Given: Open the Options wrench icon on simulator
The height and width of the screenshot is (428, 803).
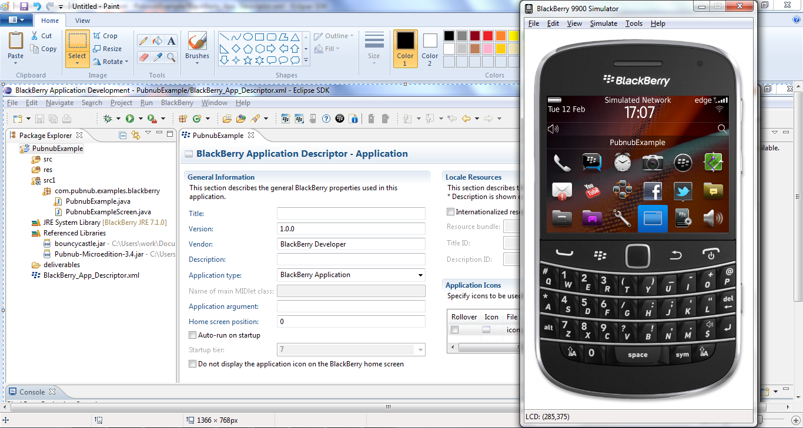Looking at the screenshot, I should (x=623, y=218).
